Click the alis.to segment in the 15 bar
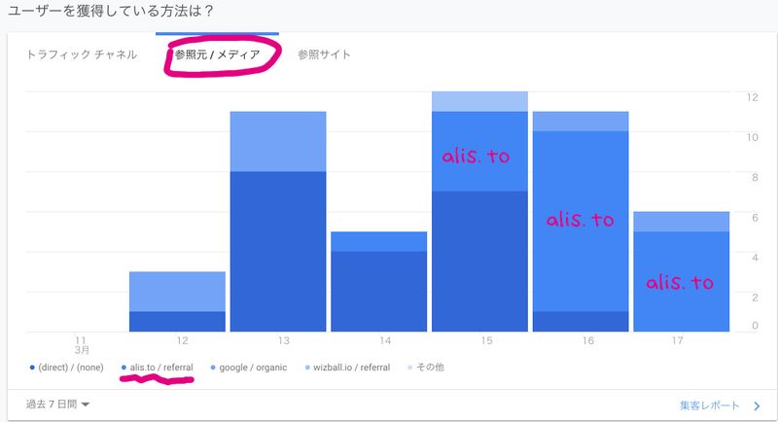 click(x=477, y=152)
